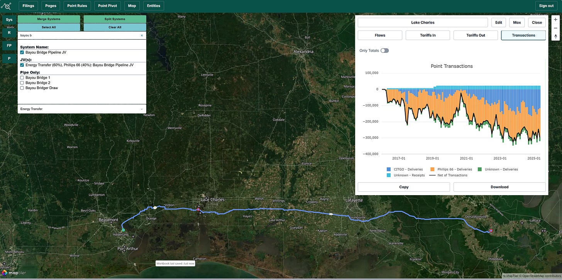Open the Point Rules menu

pos(77,6)
